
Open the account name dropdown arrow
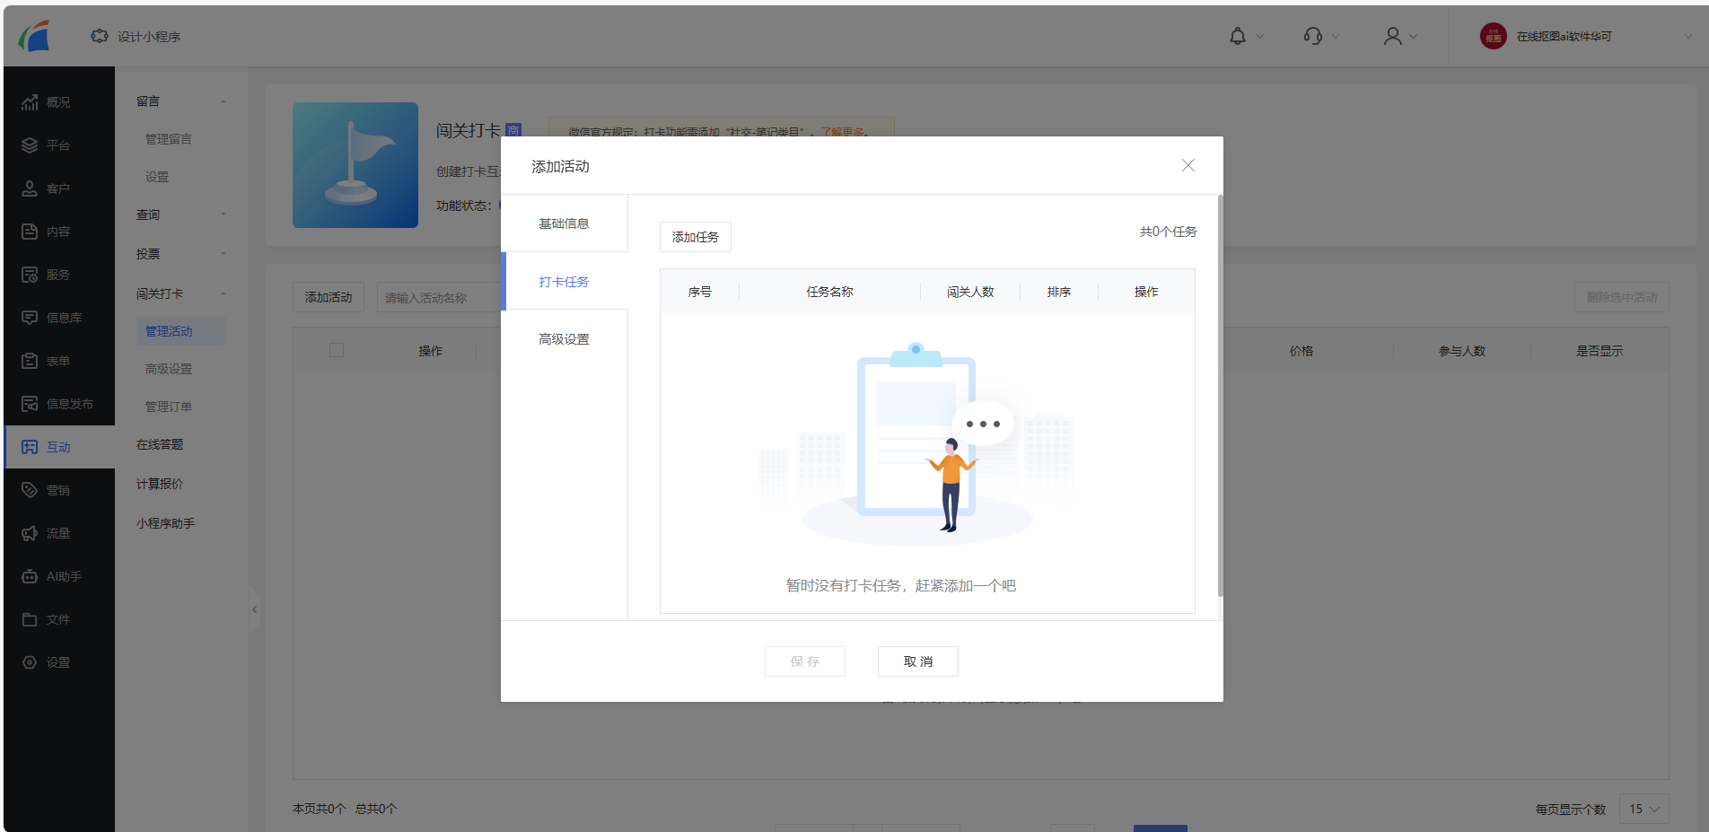[x=1687, y=37]
